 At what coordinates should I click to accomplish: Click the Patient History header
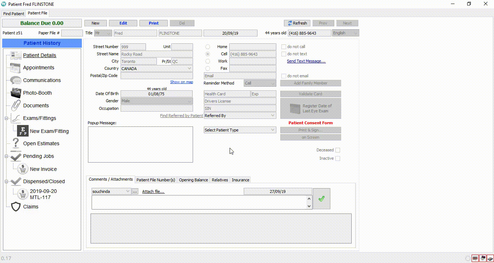tap(42, 43)
